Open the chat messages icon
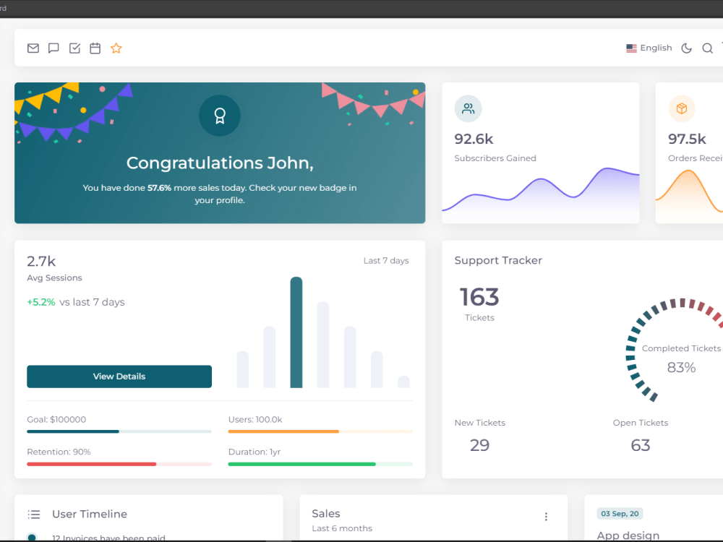This screenshot has height=542, width=723. [x=54, y=48]
